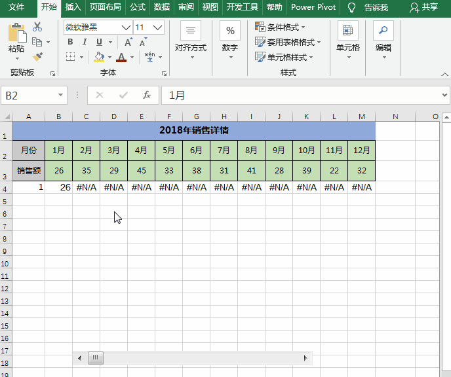The image size is (451, 377).
Task: Select the 销售额 label cell
Action: click(x=29, y=171)
